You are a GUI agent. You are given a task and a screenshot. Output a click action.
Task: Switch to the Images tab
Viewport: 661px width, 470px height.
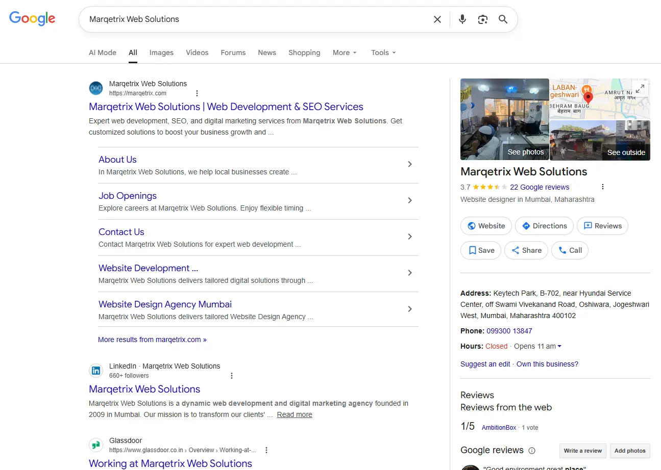tap(161, 53)
